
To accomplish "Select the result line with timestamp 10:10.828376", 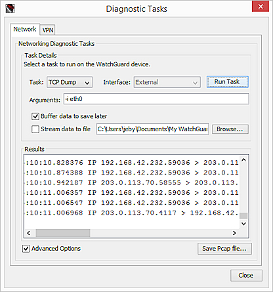I will pos(132,163).
